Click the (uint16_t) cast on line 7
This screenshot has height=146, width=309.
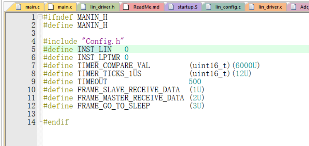coord(210,66)
